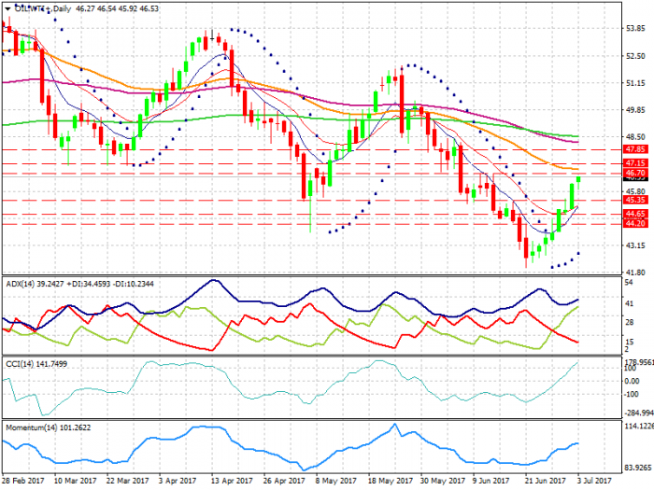Click the 43.15 price axis value
Image resolution: width=654 pixels, height=490 pixels.
[635, 245]
